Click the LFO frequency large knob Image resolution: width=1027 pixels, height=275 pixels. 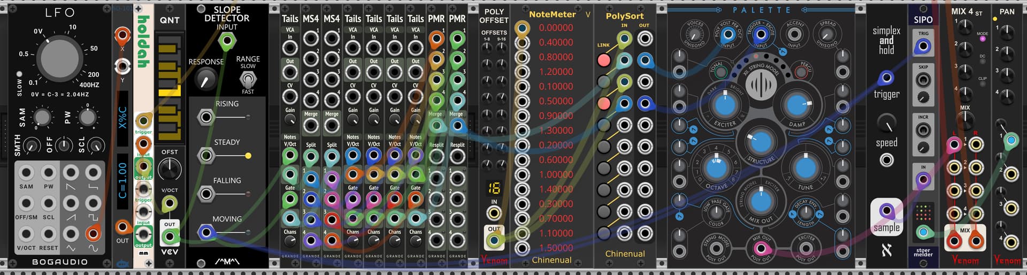(x=60, y=59)
